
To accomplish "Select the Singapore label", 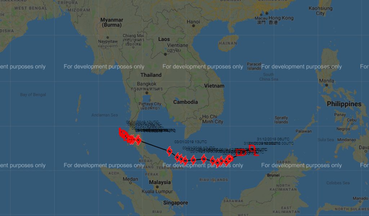I will (x=175, y=203).
